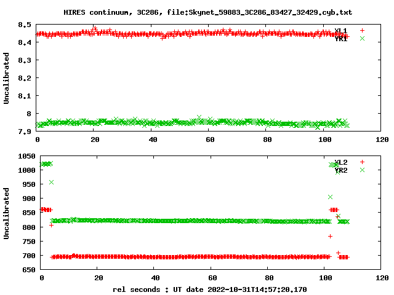Select the YR1 legend label
Image resolution: width=394 pixels, height=295 pixels.
[x=340, y=39]
